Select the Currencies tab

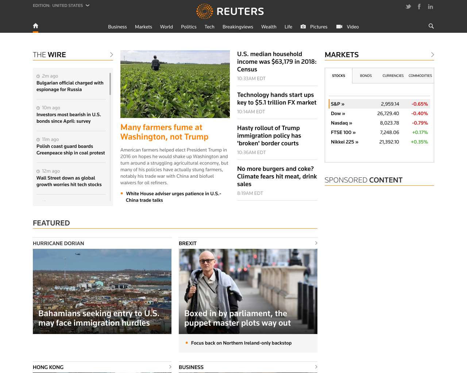tap(393, 76)
